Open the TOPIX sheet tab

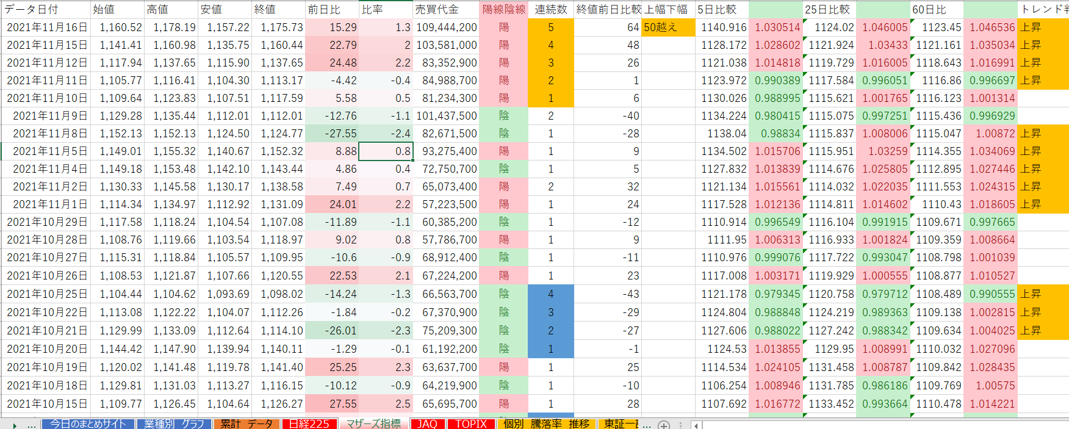coord(471,424)
